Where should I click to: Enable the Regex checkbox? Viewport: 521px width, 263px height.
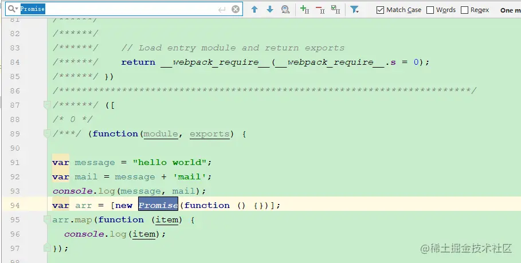(464, 10)
